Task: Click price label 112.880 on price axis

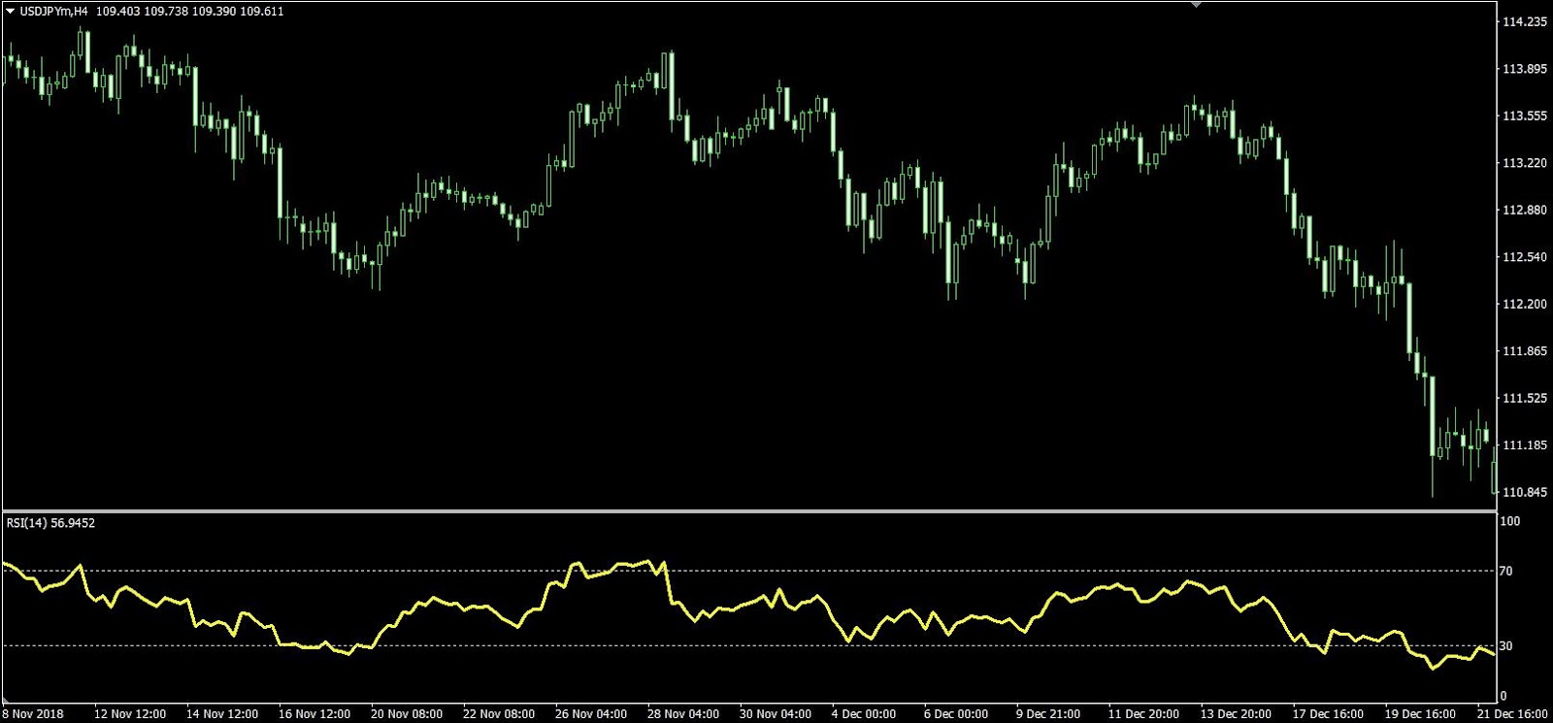Action: (x=1525, y=210)
